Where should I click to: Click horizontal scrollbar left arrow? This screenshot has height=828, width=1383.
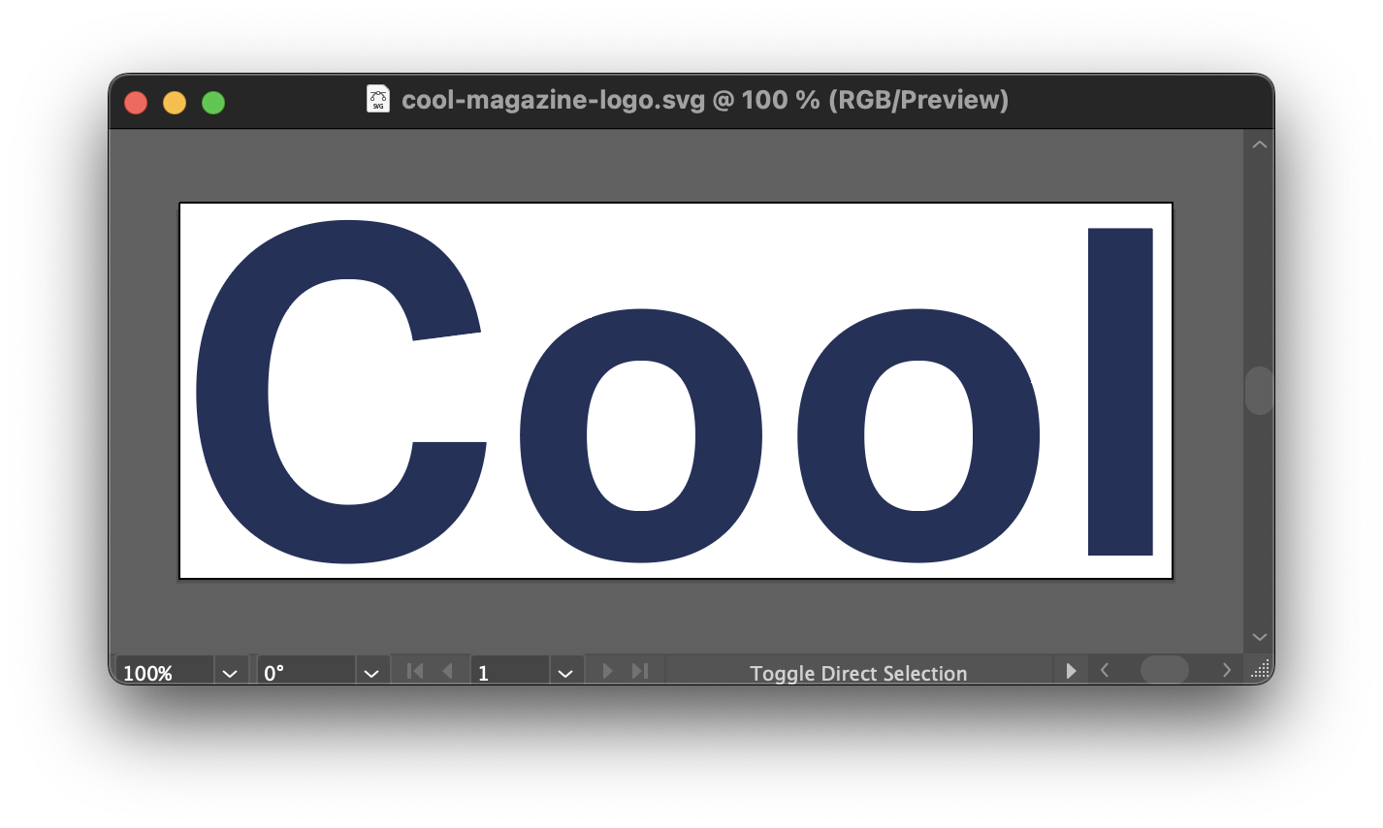(x=1104, y=670)
